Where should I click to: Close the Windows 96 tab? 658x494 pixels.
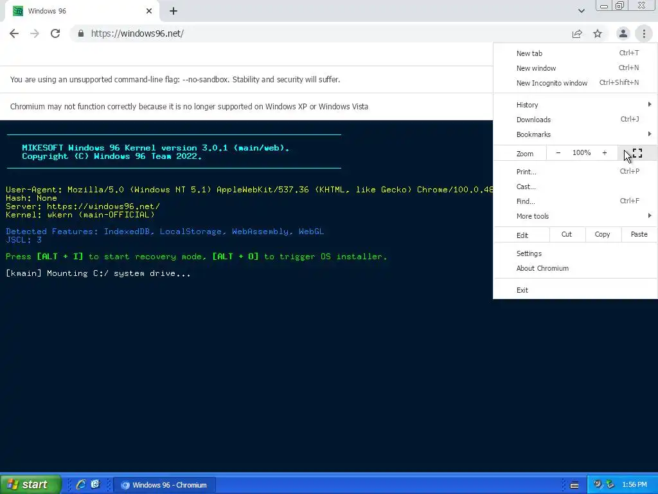(149, 12)
